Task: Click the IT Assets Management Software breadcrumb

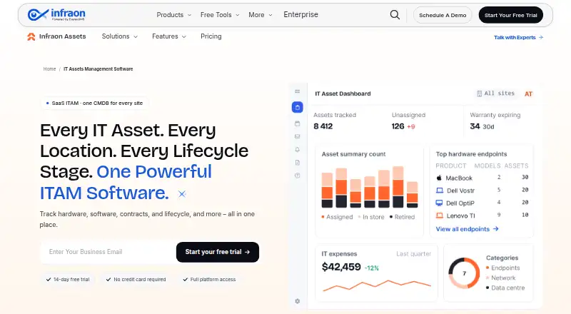Action: pos(98,69)
